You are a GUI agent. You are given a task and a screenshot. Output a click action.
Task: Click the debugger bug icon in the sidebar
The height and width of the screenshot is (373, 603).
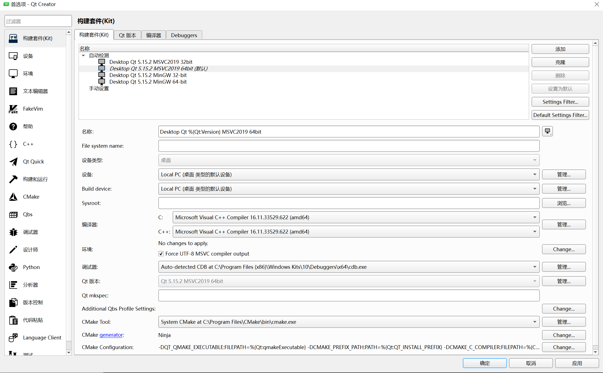[13, 232]
